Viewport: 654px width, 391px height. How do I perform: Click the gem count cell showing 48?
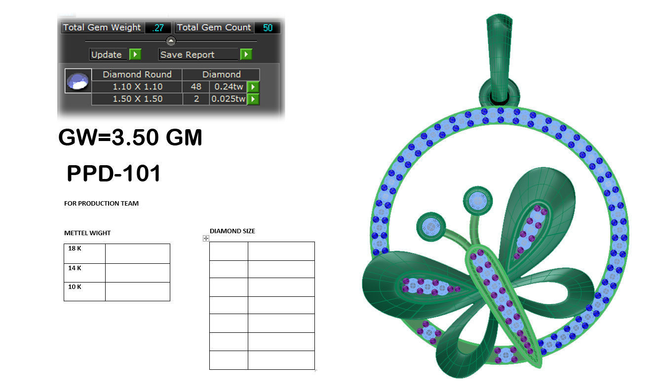click(x=195, y=87)
